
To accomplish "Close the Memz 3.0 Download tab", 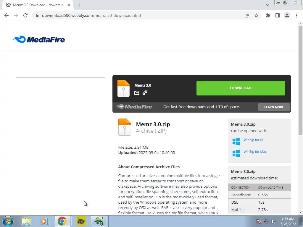I will [x=69, y=5].
